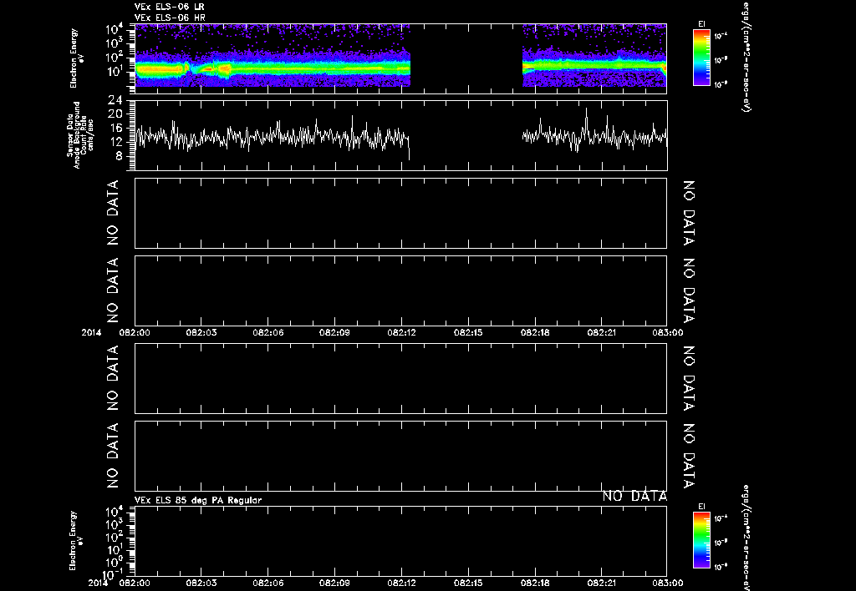
Task: Select "083:00" on the middle time axis
Action: point(667,332)
